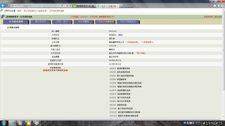Select business item code F401010
The height and width of the screenshot is (126, 225).
pyautogui.click(x=113, y=105)
